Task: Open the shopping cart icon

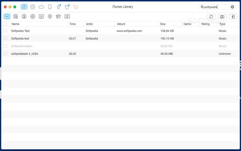Action: coord(76,7)
